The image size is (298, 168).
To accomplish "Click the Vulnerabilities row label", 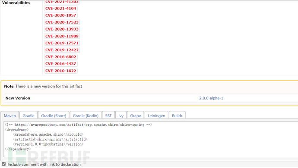I will pos(16,3).
